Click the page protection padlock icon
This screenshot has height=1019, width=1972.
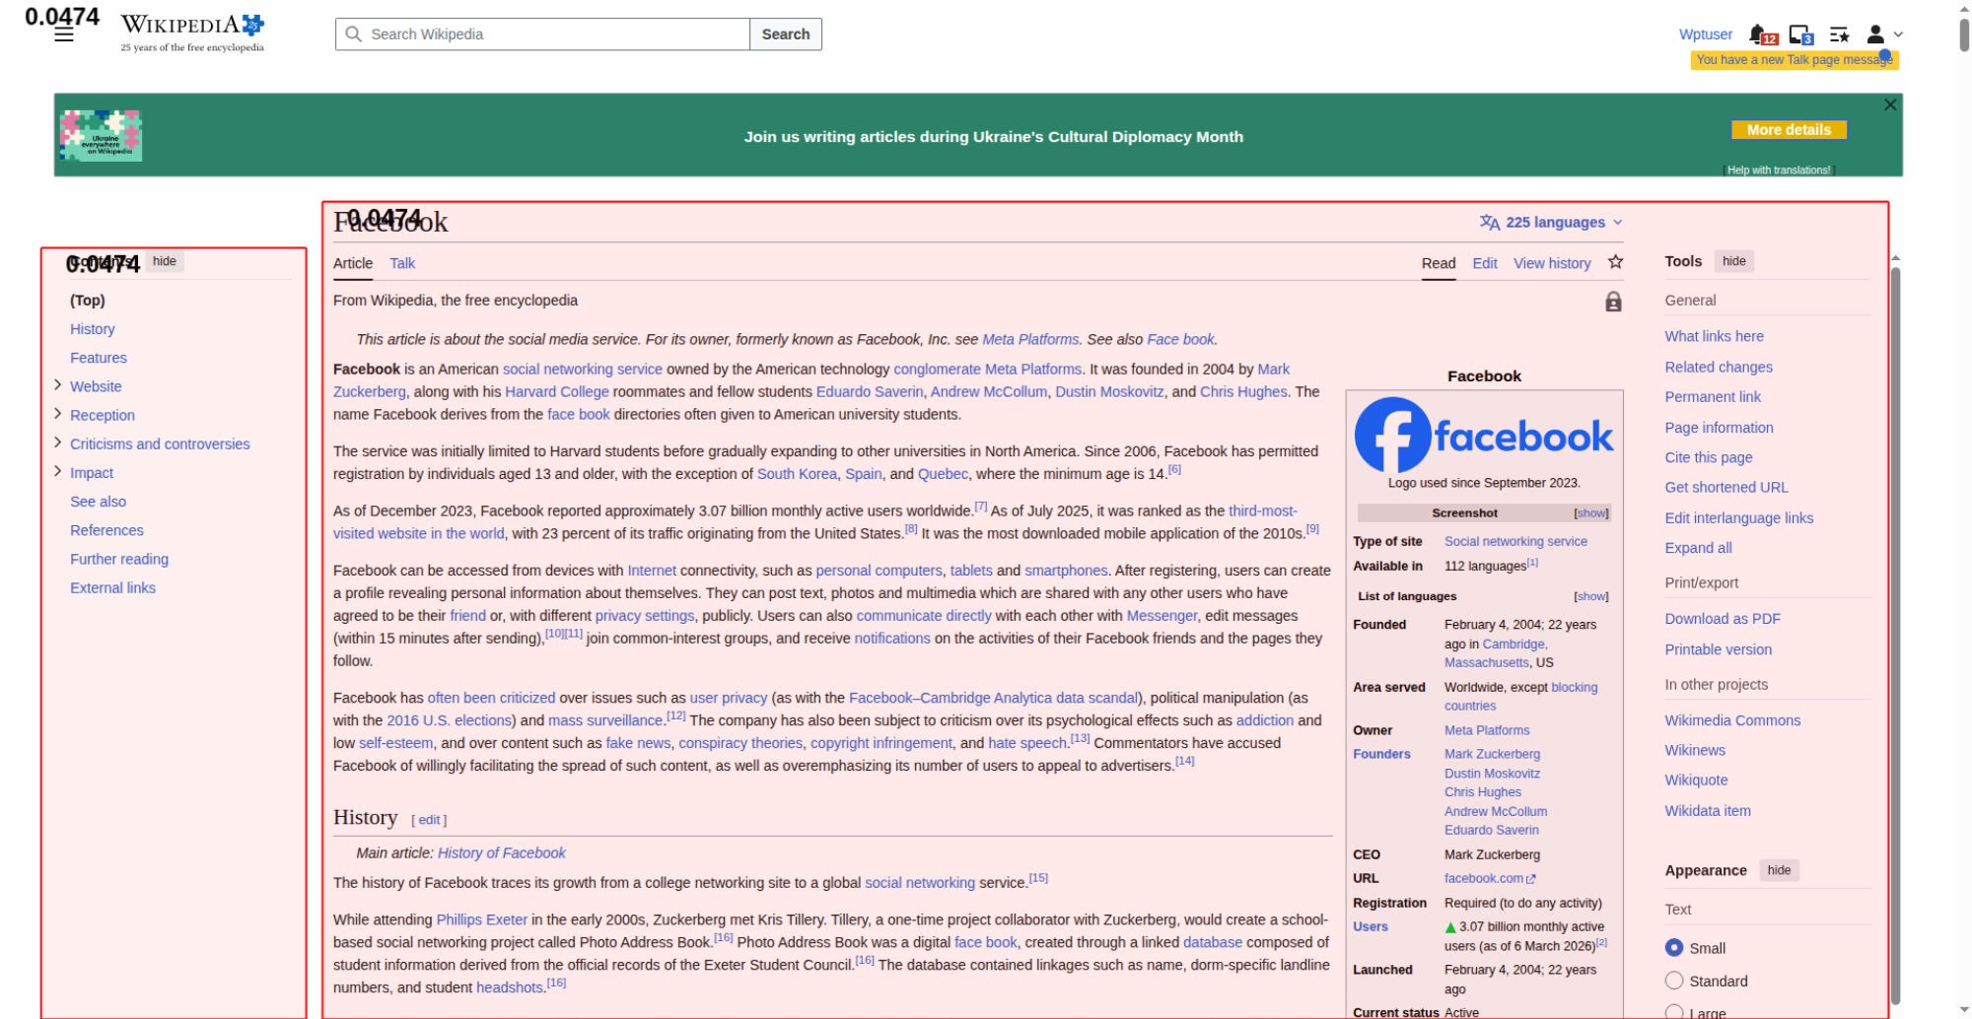(1613, 302)
